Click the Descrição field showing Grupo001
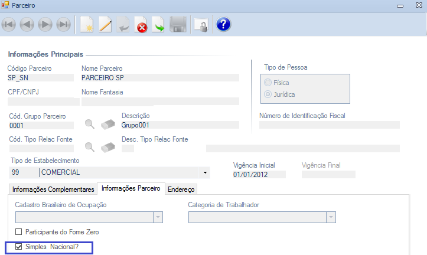Viewport: 427px width, 255px height. pos(180,125)
